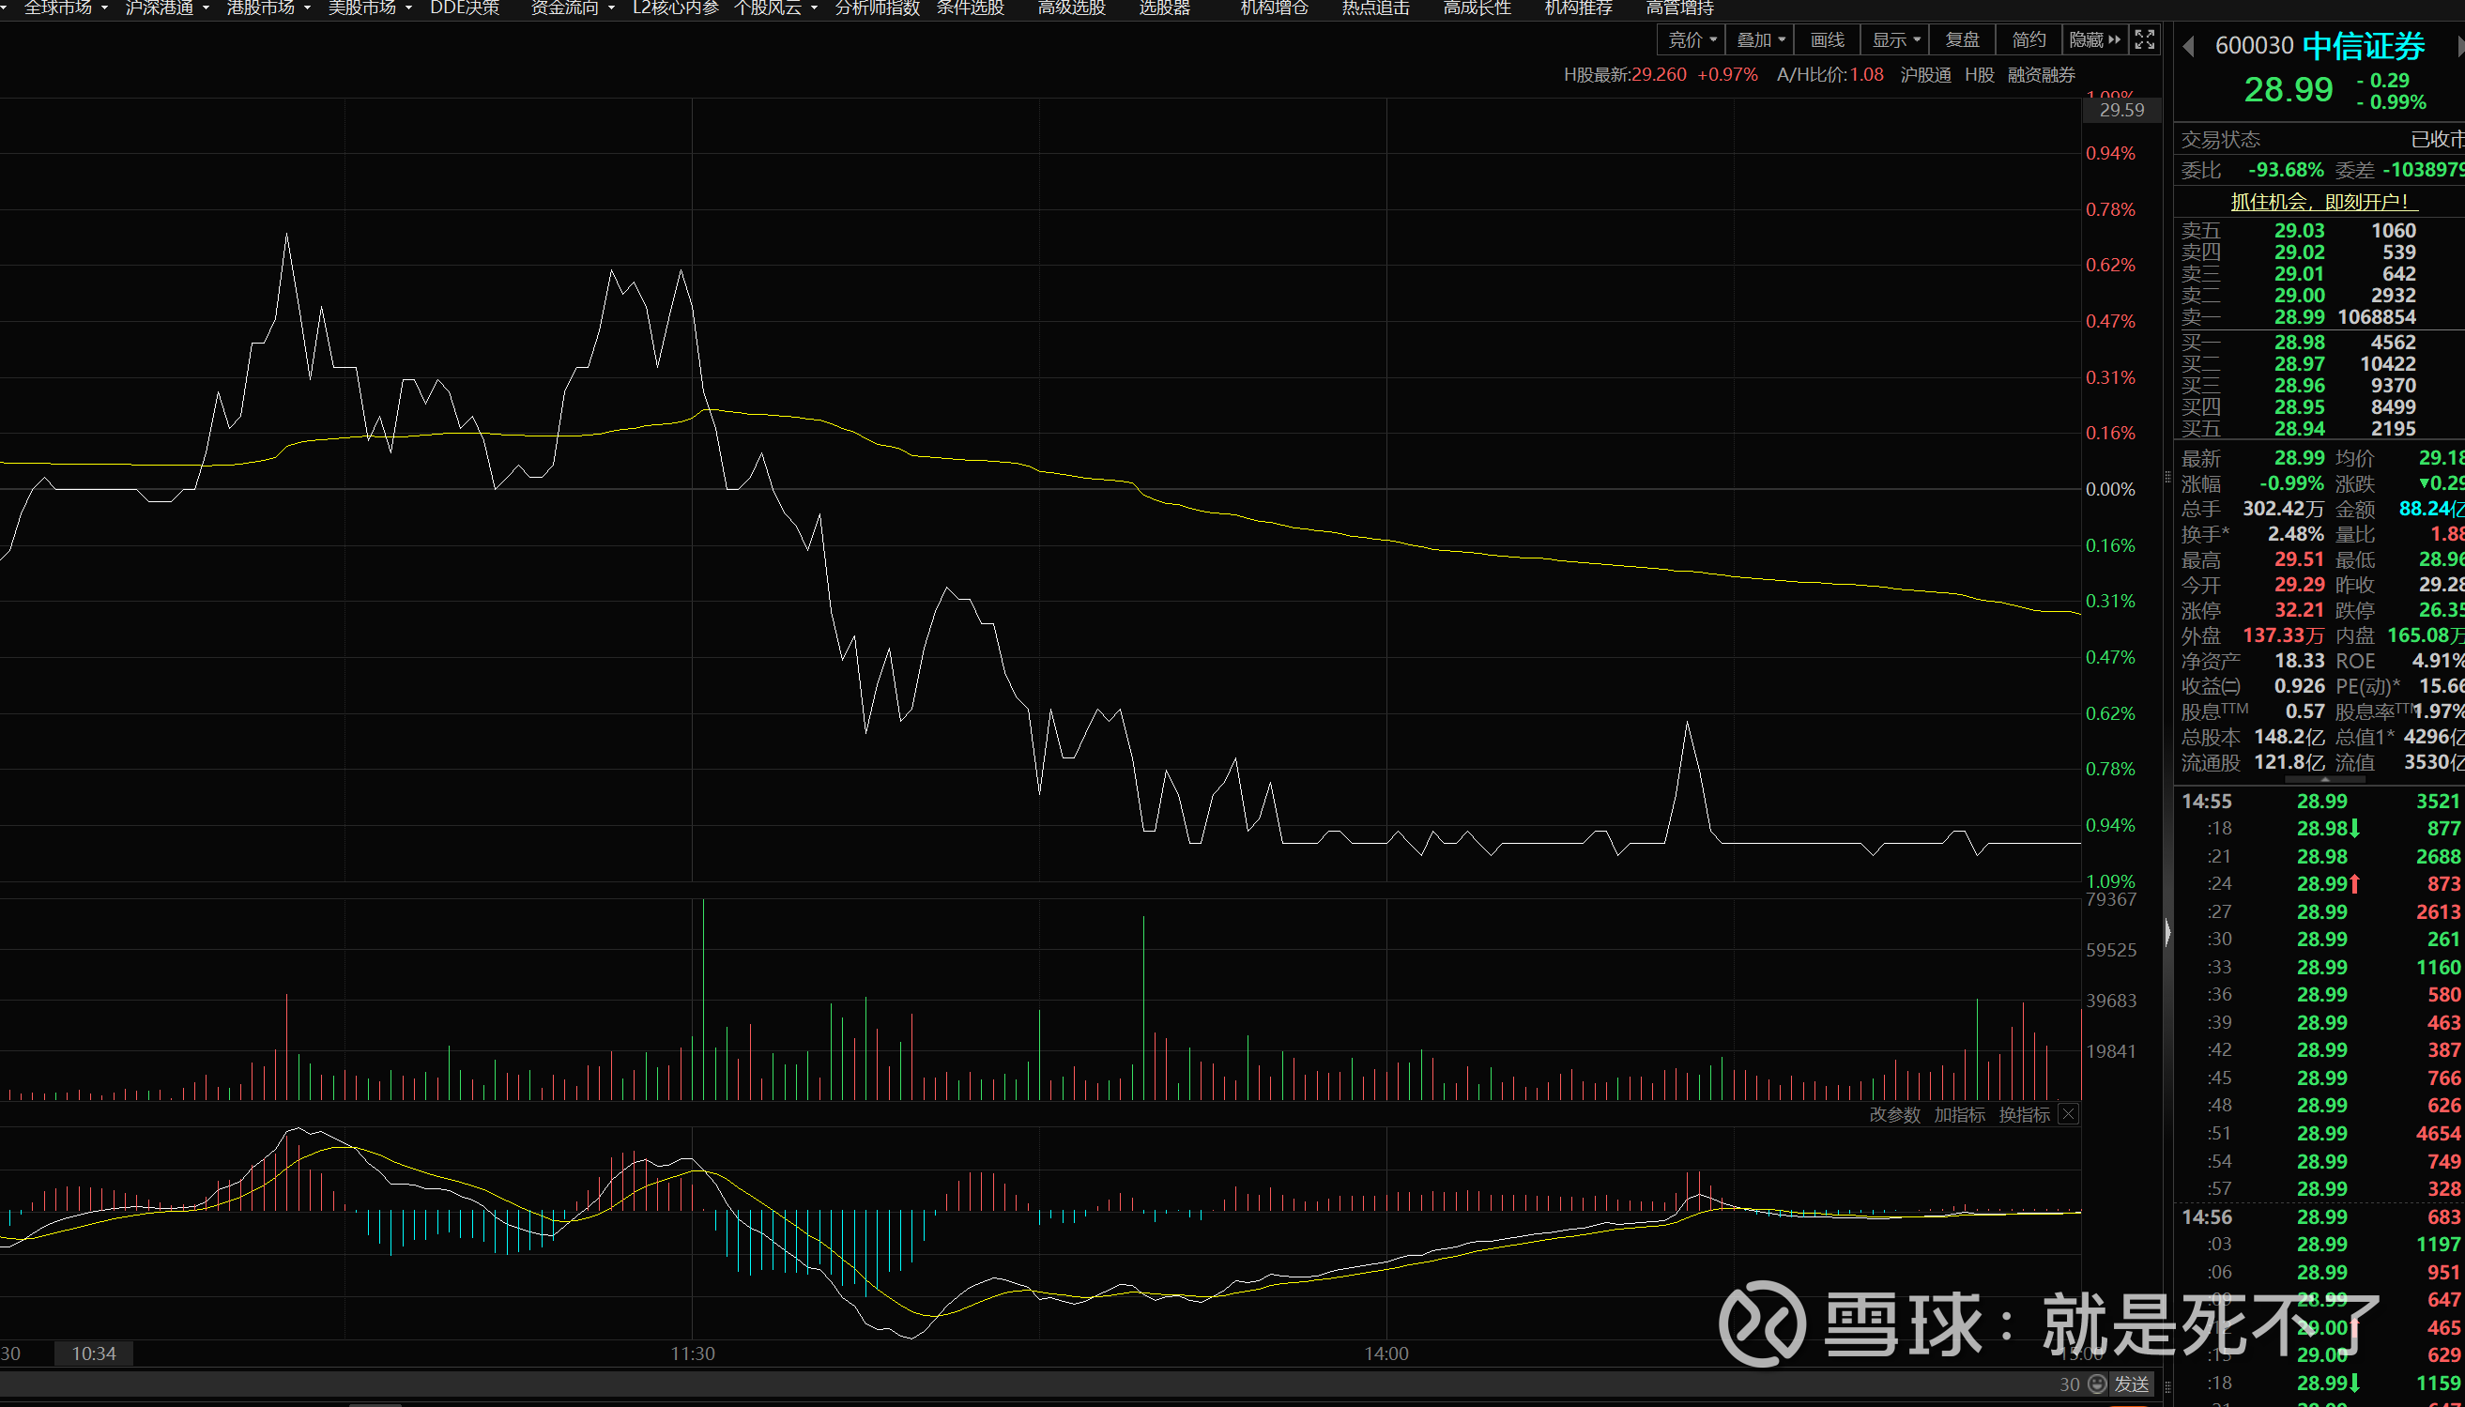Close the MACD indicator panel
Screen dimensions: 2465x1407
coord(2068,1114)
